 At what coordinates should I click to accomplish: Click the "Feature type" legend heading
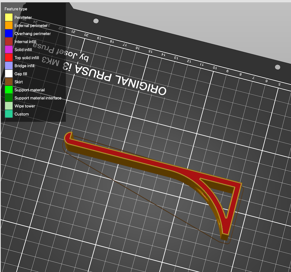coord(16,9)
